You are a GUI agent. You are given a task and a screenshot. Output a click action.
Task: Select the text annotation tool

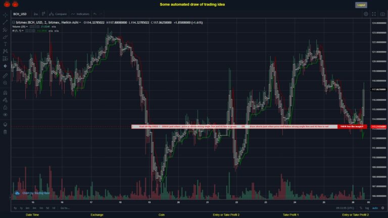(x=5, y=44)
